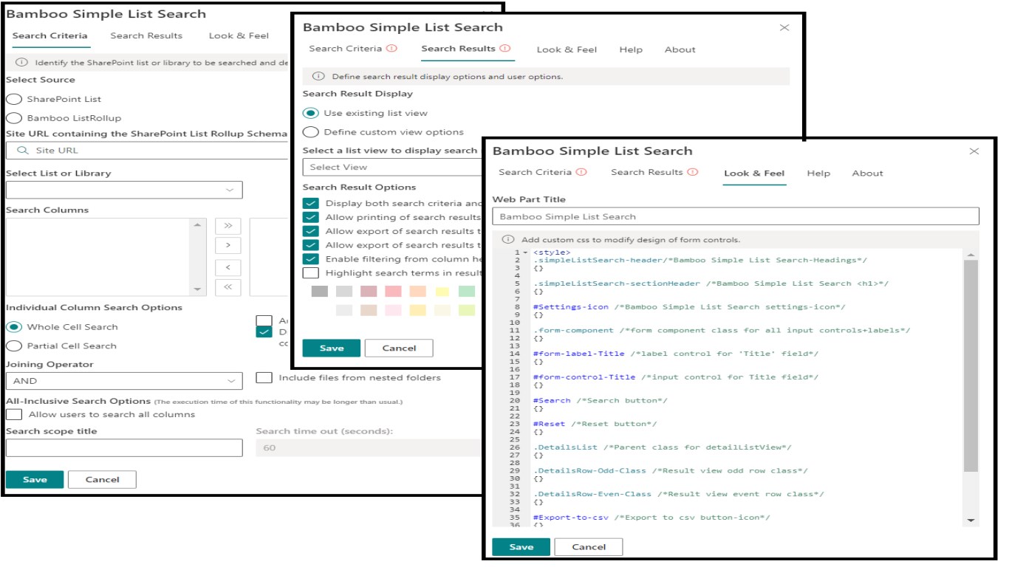Move all columns back with the double left arrow
This screenshot has height=567, width=1009.
click(x=228, y=286)
